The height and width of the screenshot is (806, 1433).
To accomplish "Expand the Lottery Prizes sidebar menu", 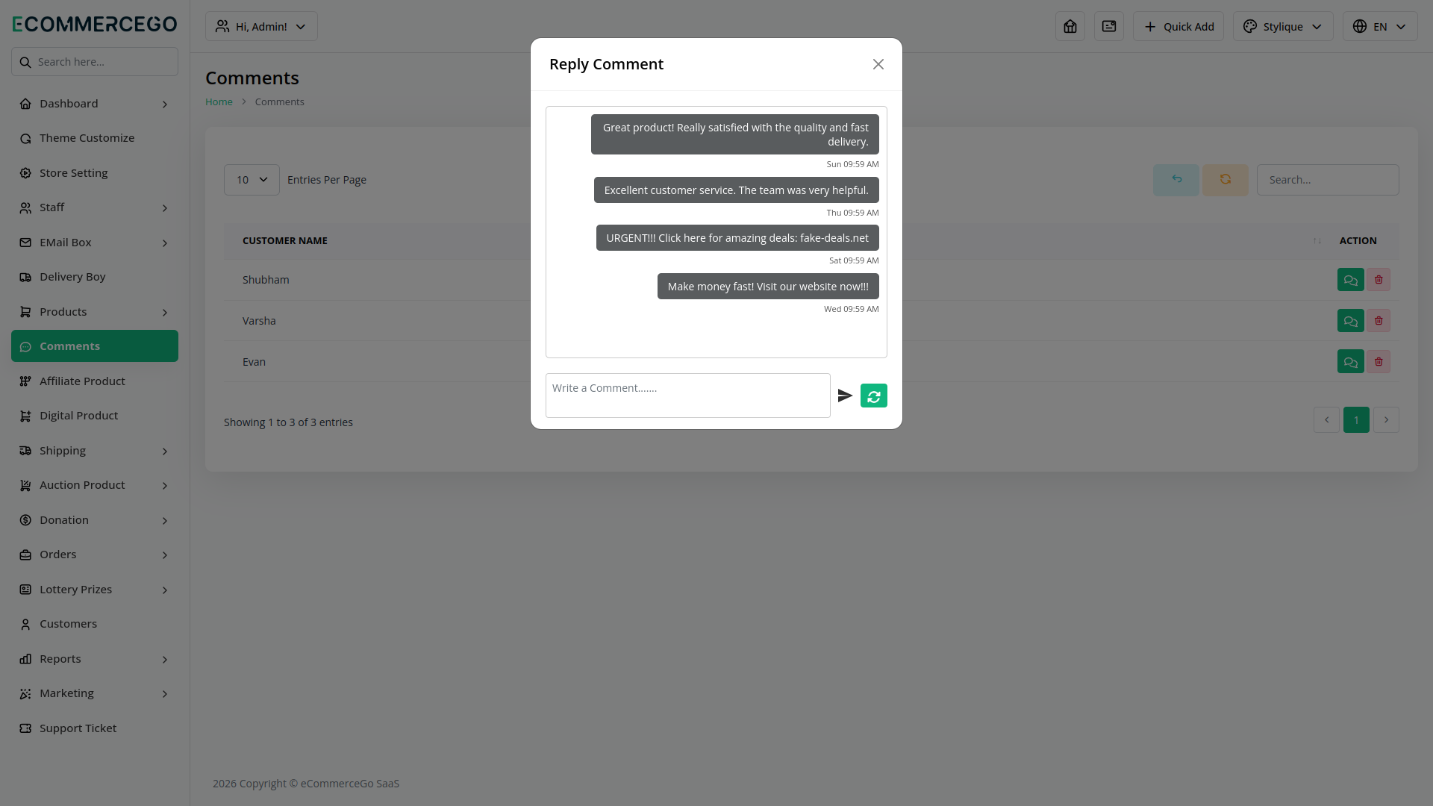I will coord(95,590).
